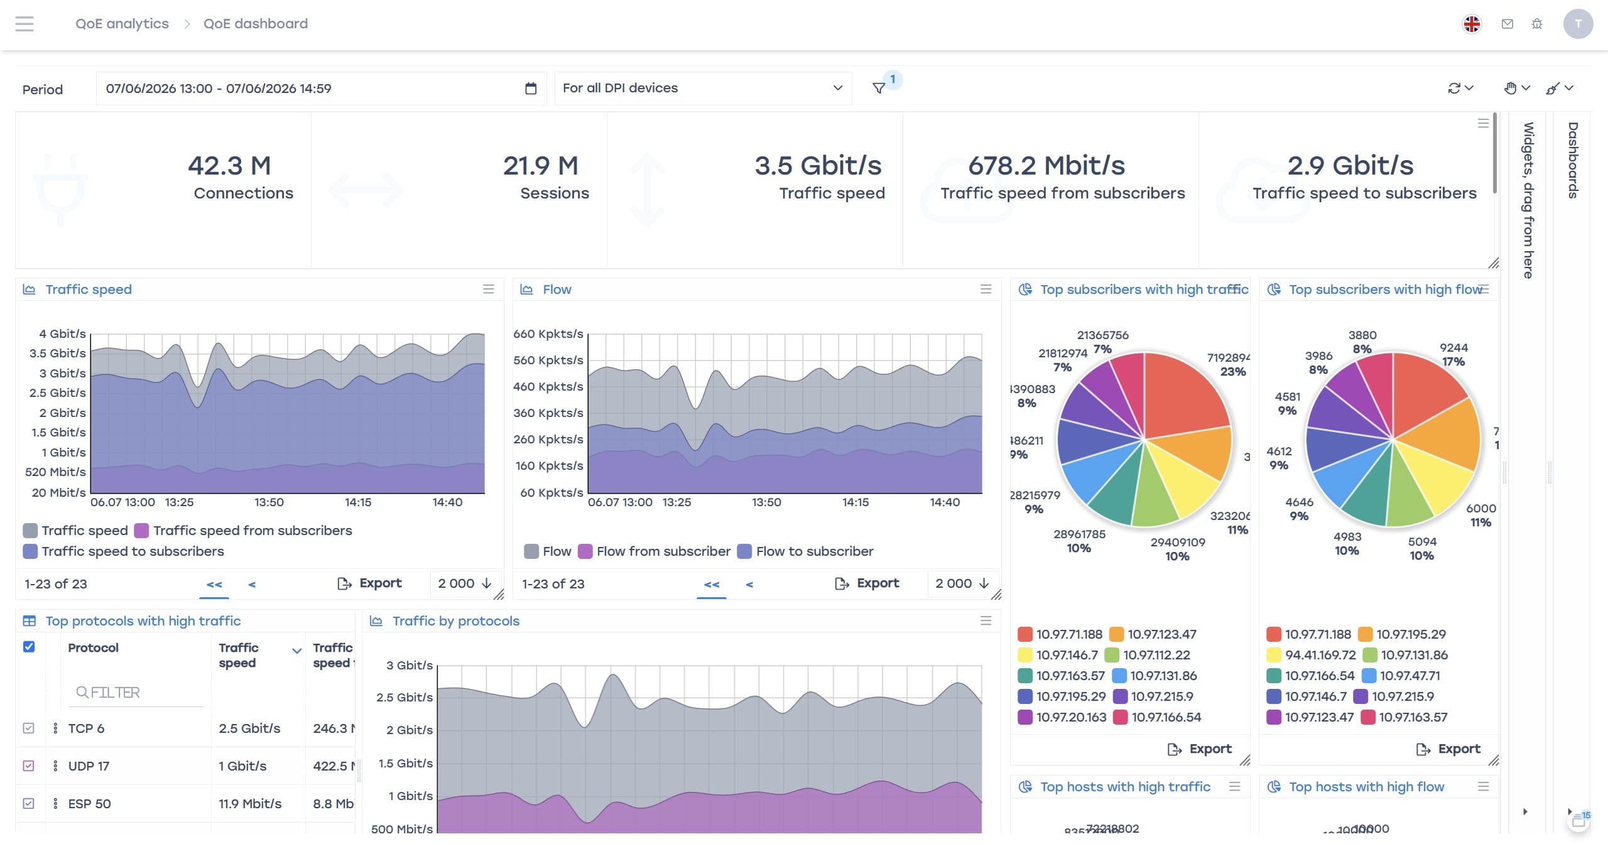The width and height of the screenshot is (1608, 844).
Task: Click 2.5 Gbit/s cell in TCP row
Action: click(249, 728)
